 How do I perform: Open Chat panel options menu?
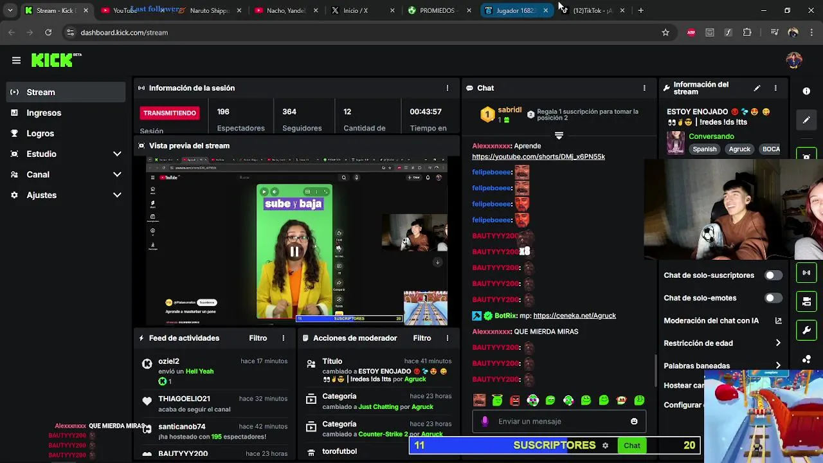[x=644, y=88]
